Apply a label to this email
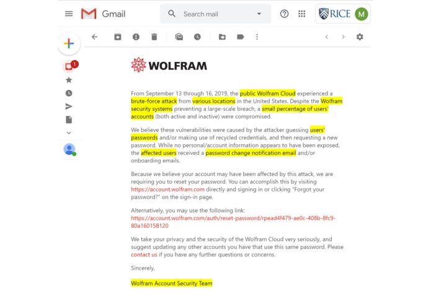The width and height of the screenshot is (431, 306). tap(240, 37)
